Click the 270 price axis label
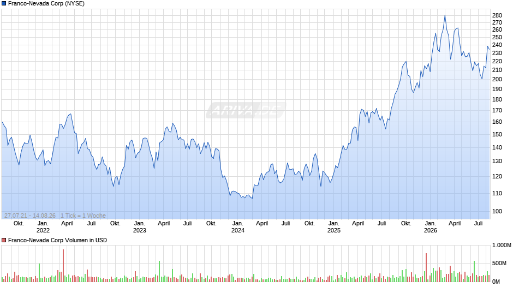 (x=497, y=22)
